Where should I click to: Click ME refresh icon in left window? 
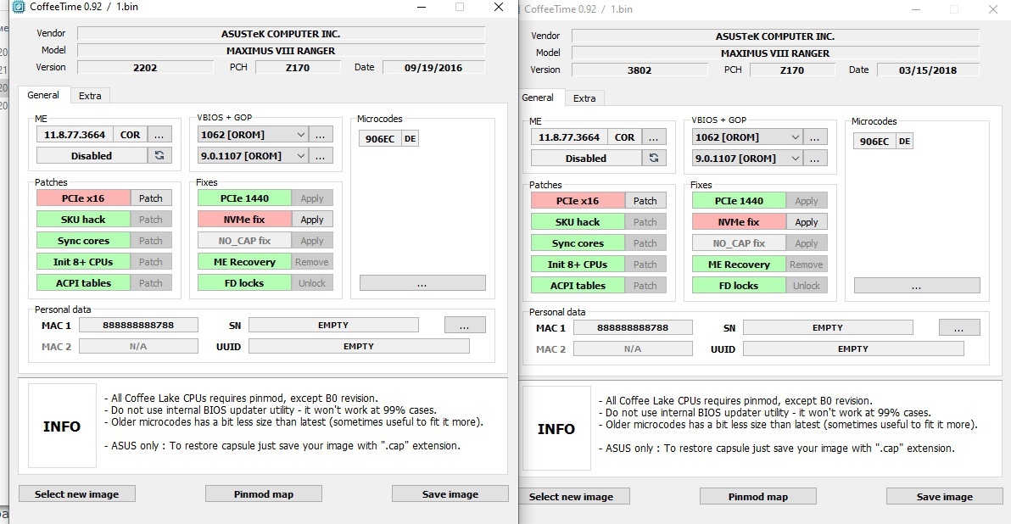(x=159, y=155)
